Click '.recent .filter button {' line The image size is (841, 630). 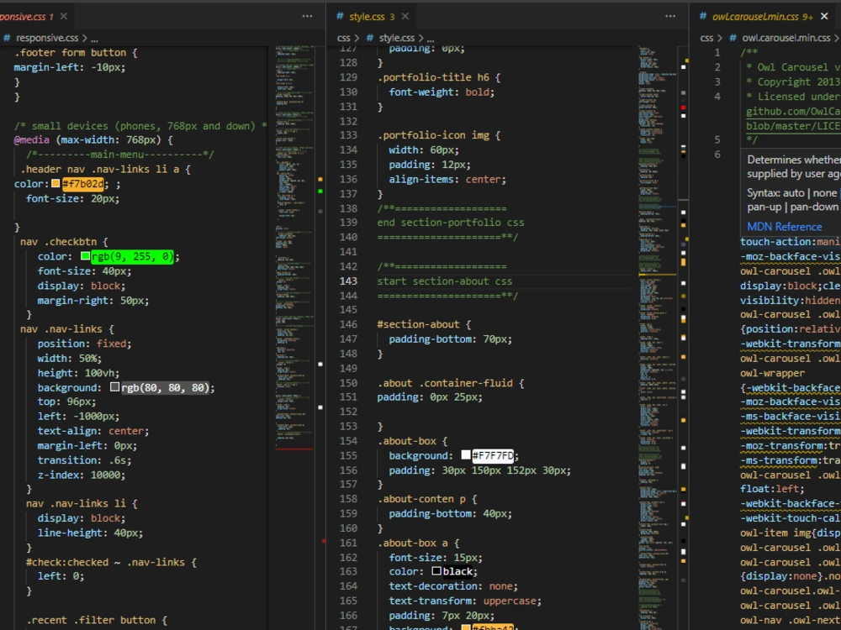point(97,620)
